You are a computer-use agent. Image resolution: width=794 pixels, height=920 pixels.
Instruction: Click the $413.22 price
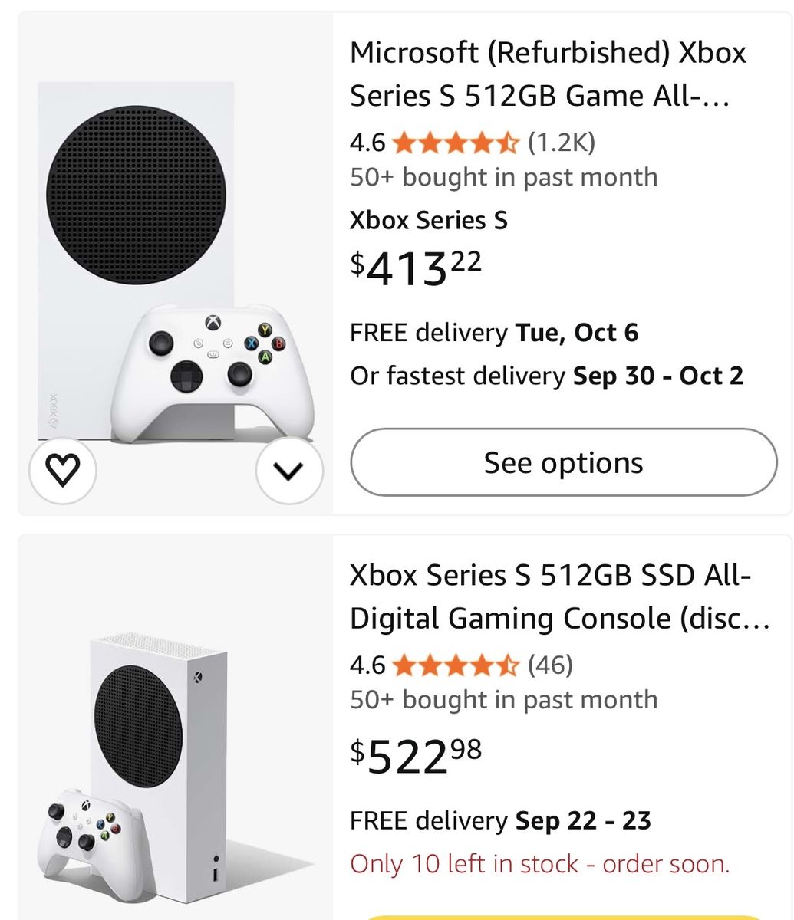pos(416,268)
